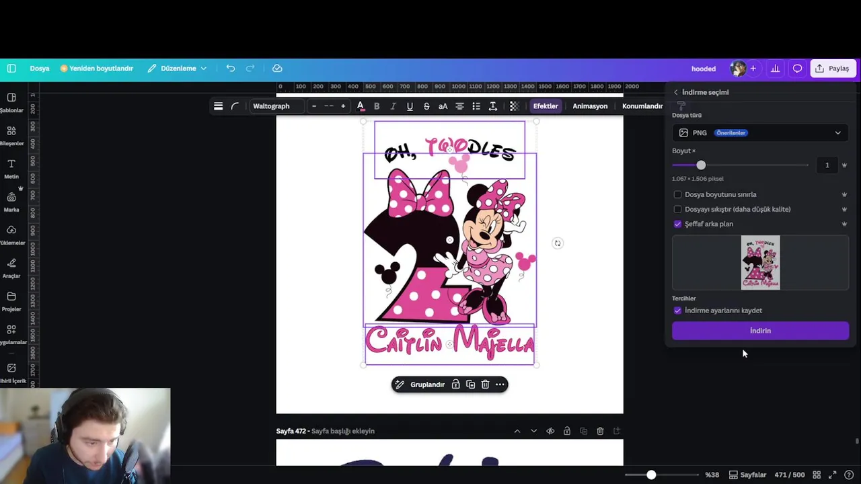Open letter and line spacing
Screen dimensions: 861x484
[493, 106]
